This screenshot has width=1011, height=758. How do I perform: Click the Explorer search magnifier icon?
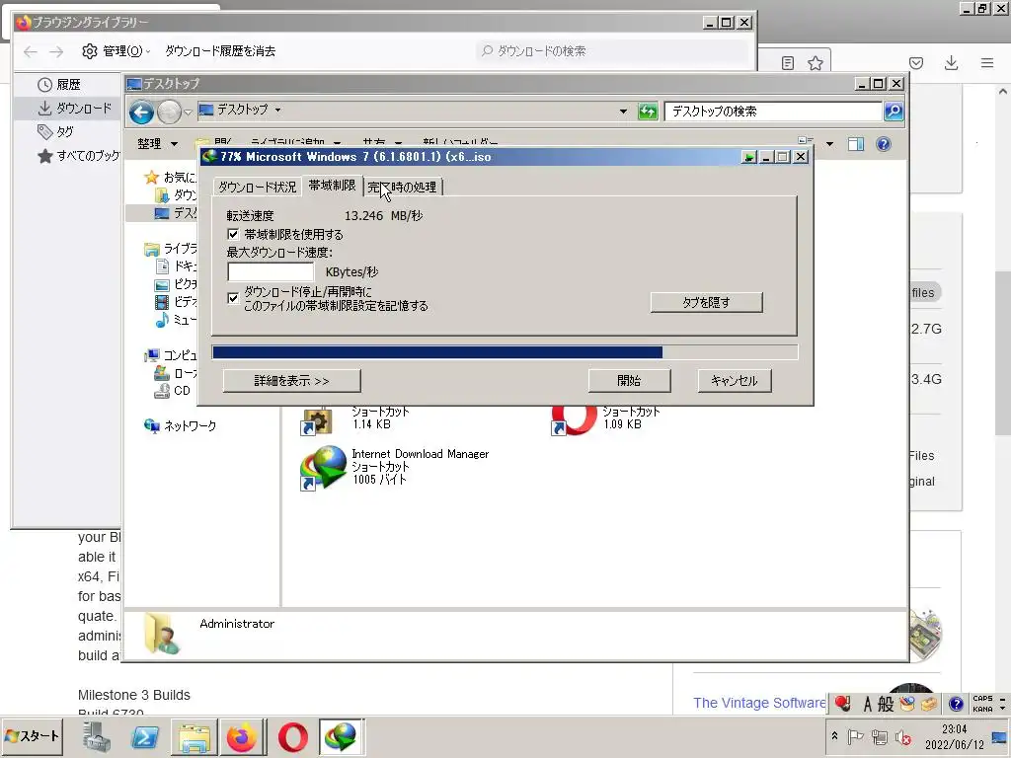pyautogui.click(x=893, y=111)
